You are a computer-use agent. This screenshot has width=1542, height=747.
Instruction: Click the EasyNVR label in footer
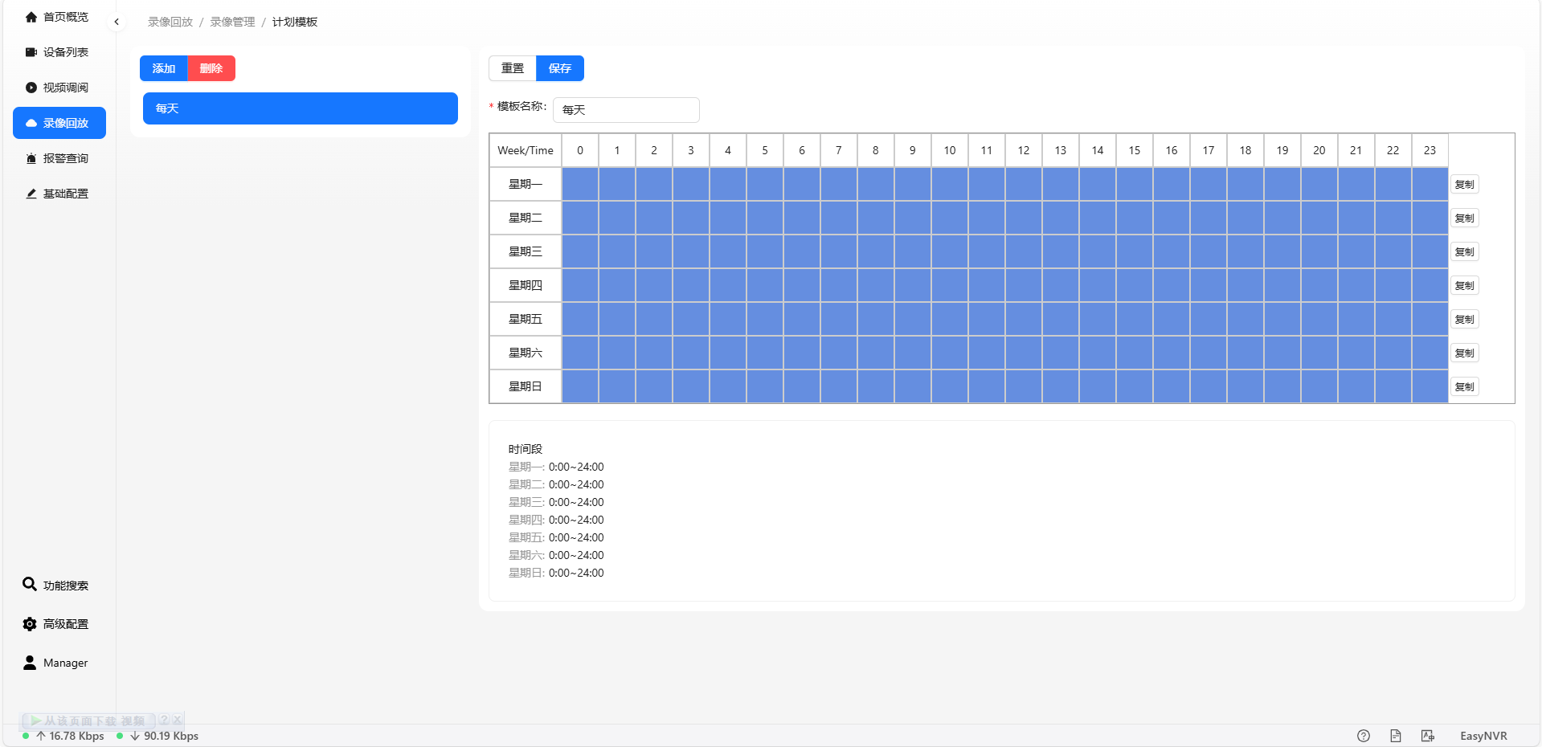coord(1483,736)
